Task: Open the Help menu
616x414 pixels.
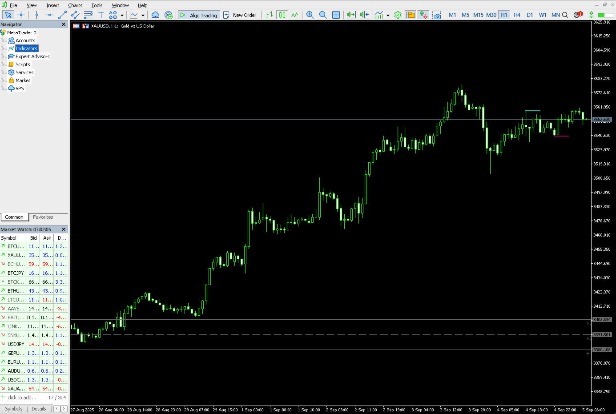Action: pos(142,5)
